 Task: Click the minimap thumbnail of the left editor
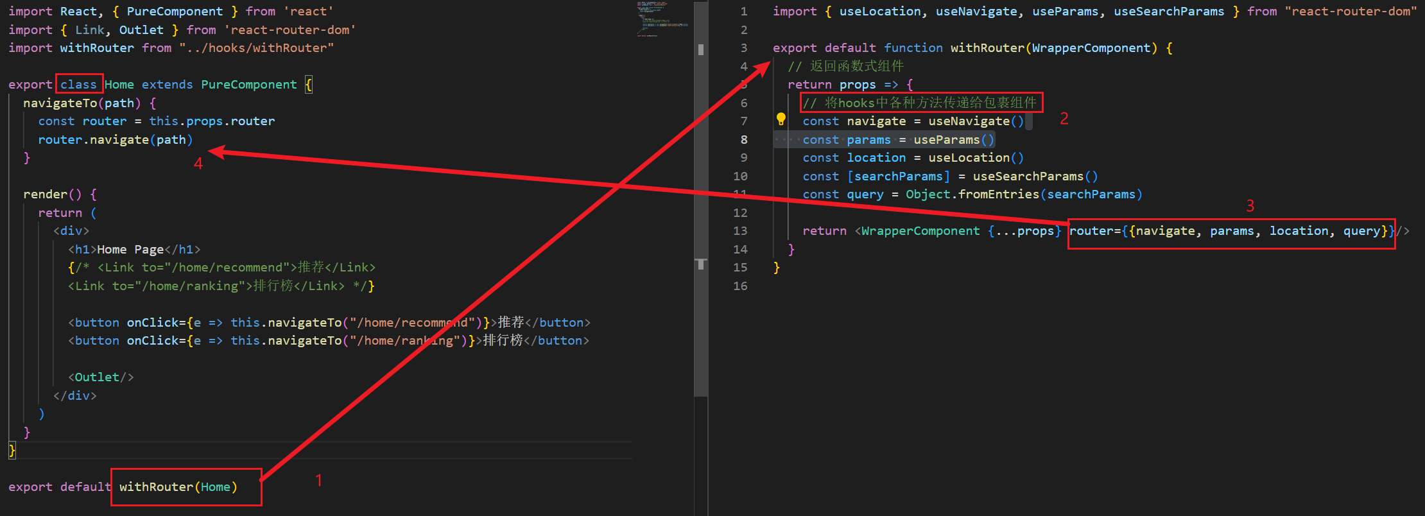(x=661, y=19)
